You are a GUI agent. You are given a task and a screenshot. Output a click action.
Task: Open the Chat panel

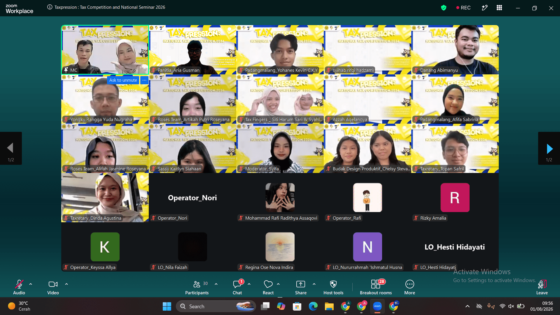tap(237, 287)
